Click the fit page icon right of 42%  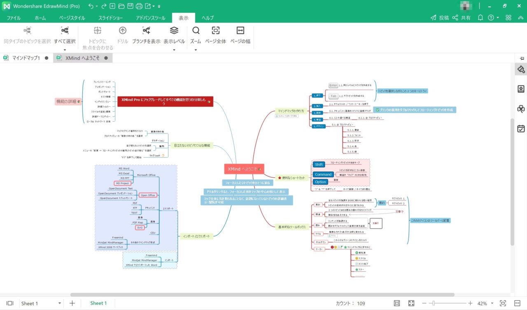(503, 303)
